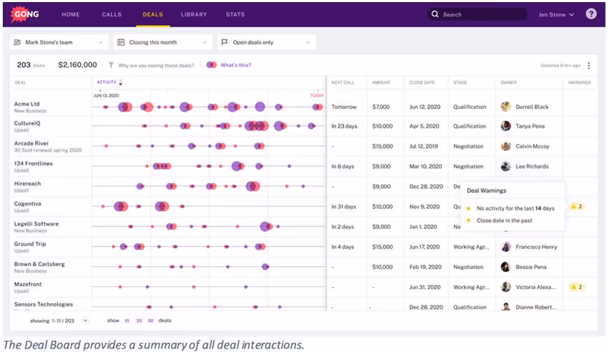Click the TODAY marker on the timeline
The height and width of the screenshot is (352, 607).
[x=317, y=95]
